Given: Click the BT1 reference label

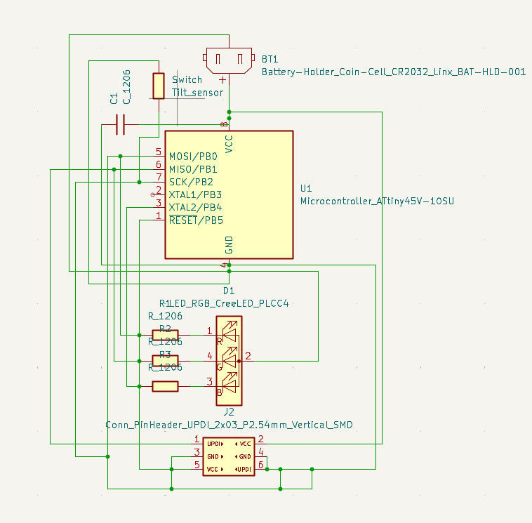Looking at the screenshot, I should pos(270,60).
